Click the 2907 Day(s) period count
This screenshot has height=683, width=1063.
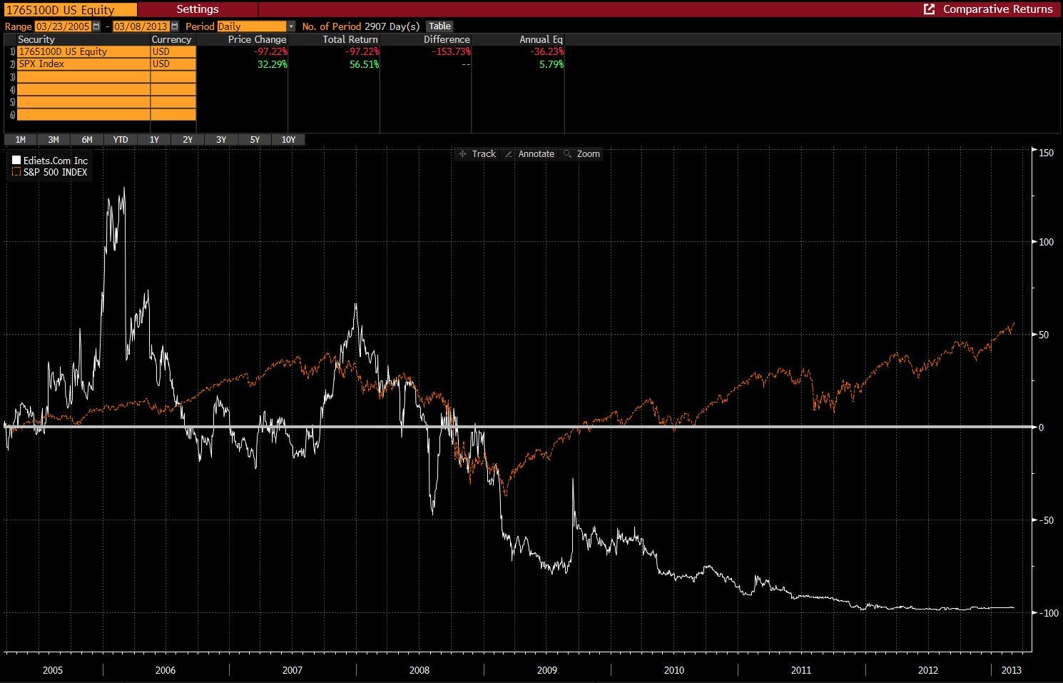pyautogui.click(x=392, y=26)
